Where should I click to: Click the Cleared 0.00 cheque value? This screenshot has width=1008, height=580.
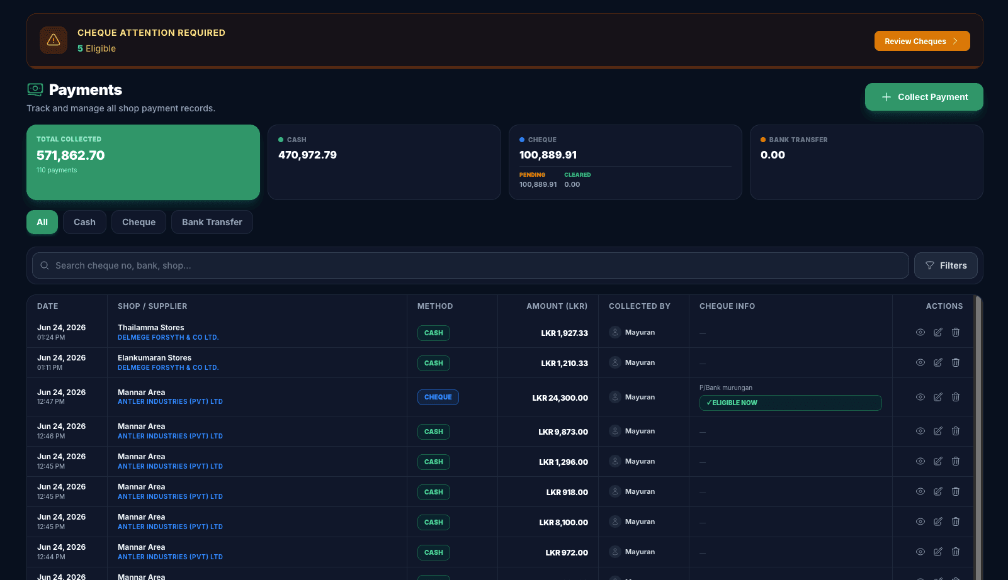[572, 184]
